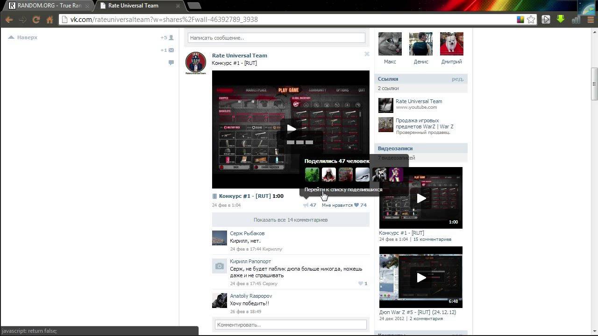The width and height of the screenshot is (598, 336).
Task: Click ред. to edit links
Action: click(x=458, y=79)
